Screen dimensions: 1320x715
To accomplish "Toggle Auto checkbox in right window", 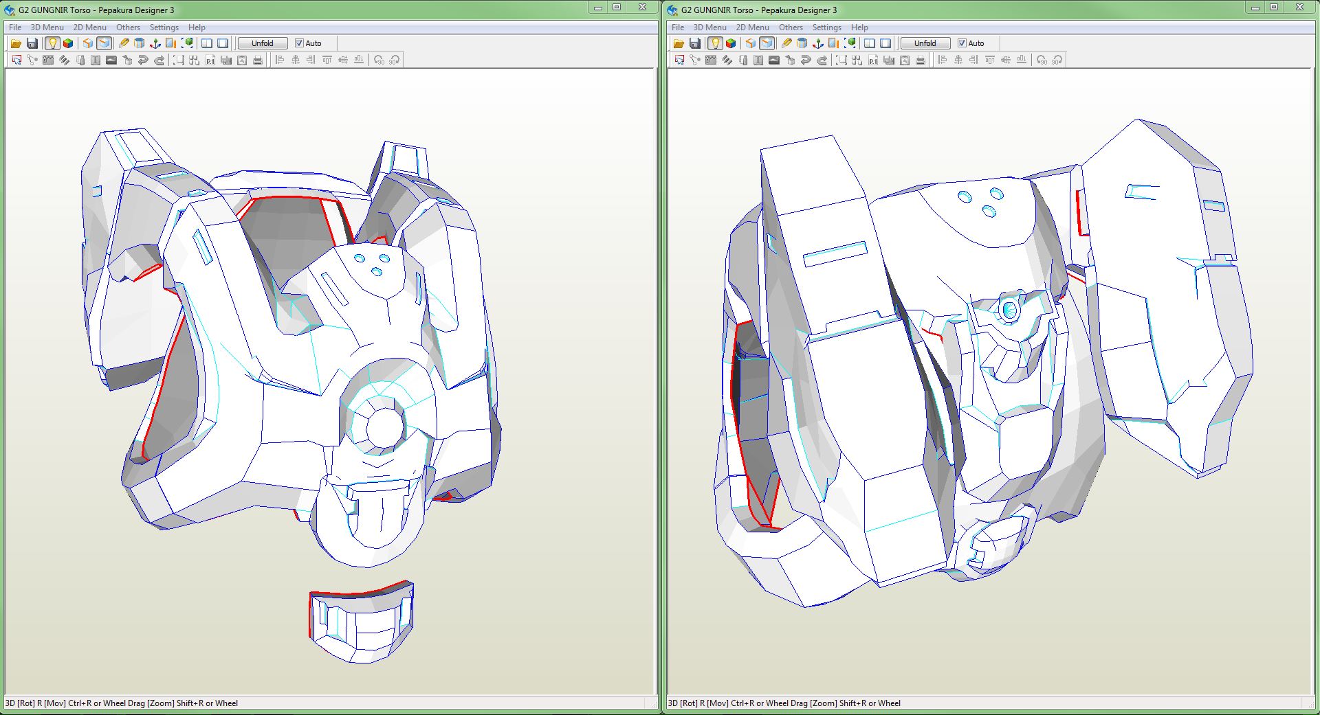I will click(962, 43).
